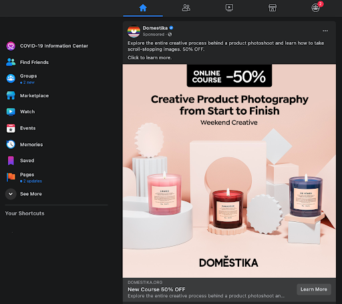Click the Events calendar icon
The width and height of the screenshot is (342, 304).
(11, 128)
